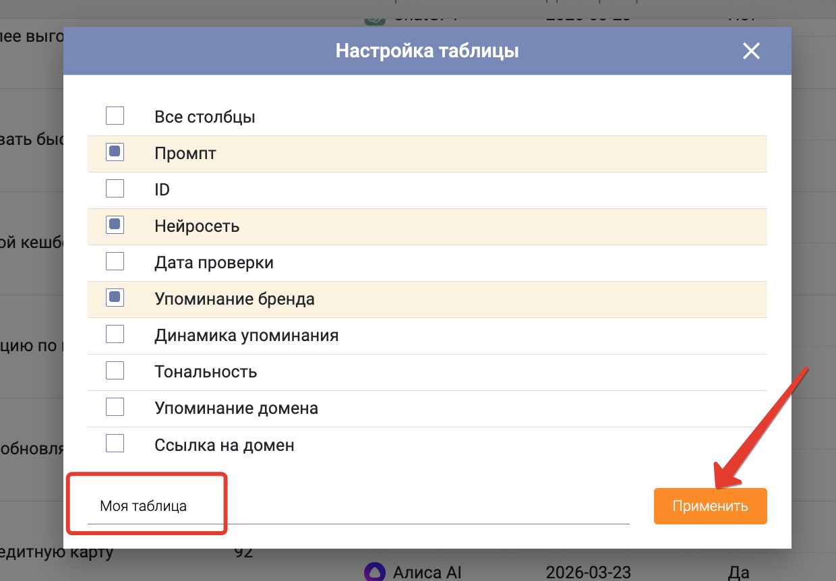Click the 'Ссылка на домен' text label
This screenshot has height=581, width=836.
click(x=224, y=445)
